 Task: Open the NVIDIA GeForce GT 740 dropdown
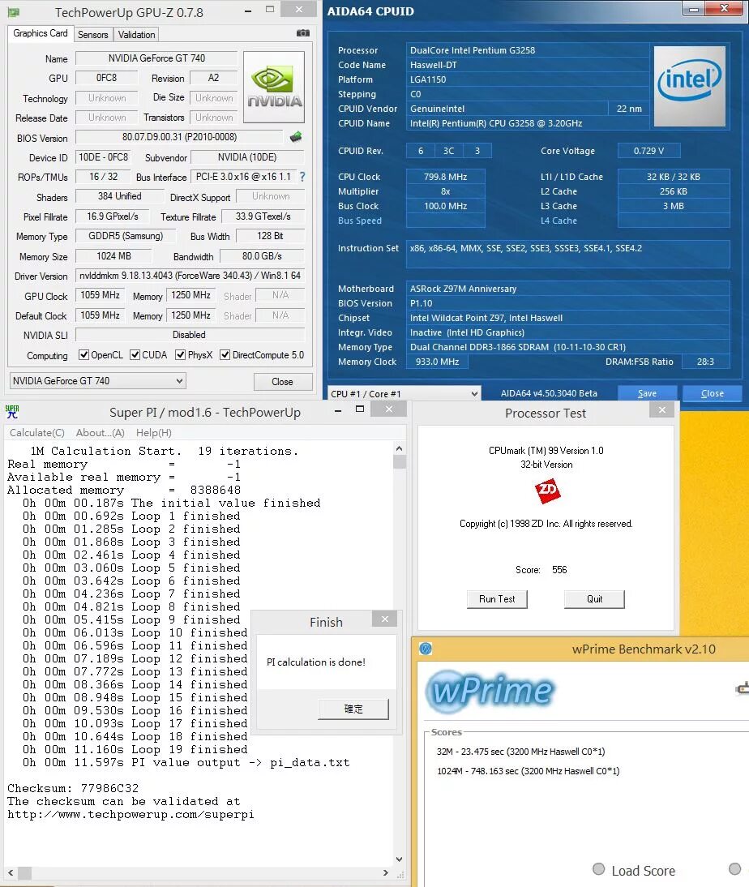coord(97,381)
